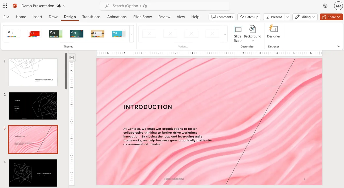The height and width of the screenshot is (188, 344).
Task: Apply the white Office theme
Action: [x=13, y=34]
